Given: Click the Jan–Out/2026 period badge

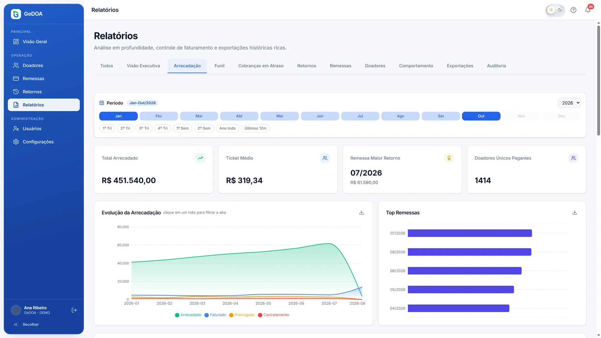Looking at the screenshot, I should point(142,103).
